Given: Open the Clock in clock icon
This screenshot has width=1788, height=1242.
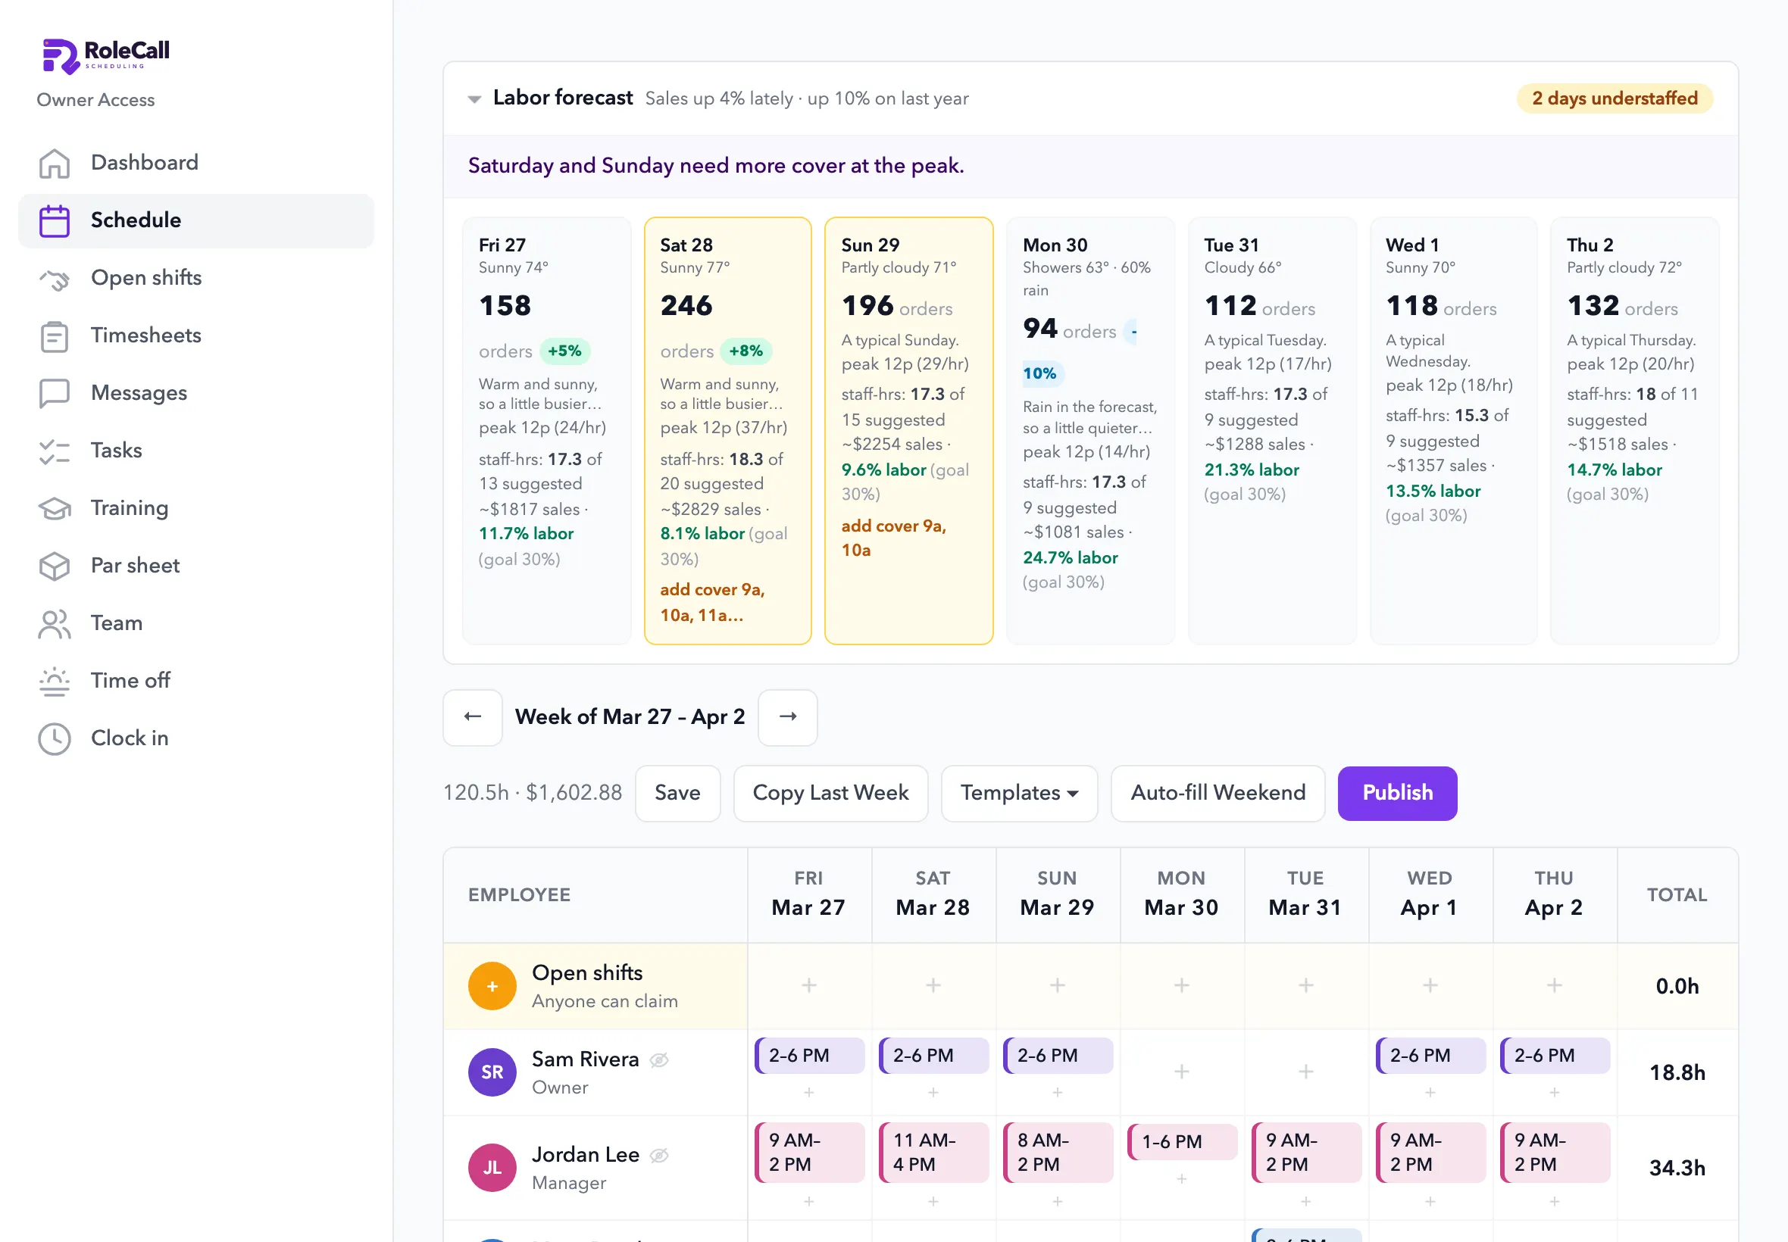Looking at the screenshot, I should 55,738.
